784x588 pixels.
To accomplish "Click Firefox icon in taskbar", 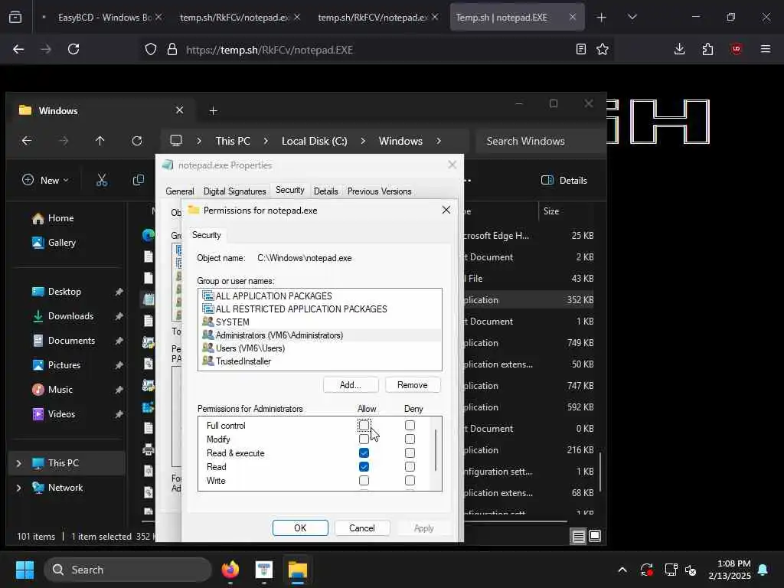I will pos(230,570).
